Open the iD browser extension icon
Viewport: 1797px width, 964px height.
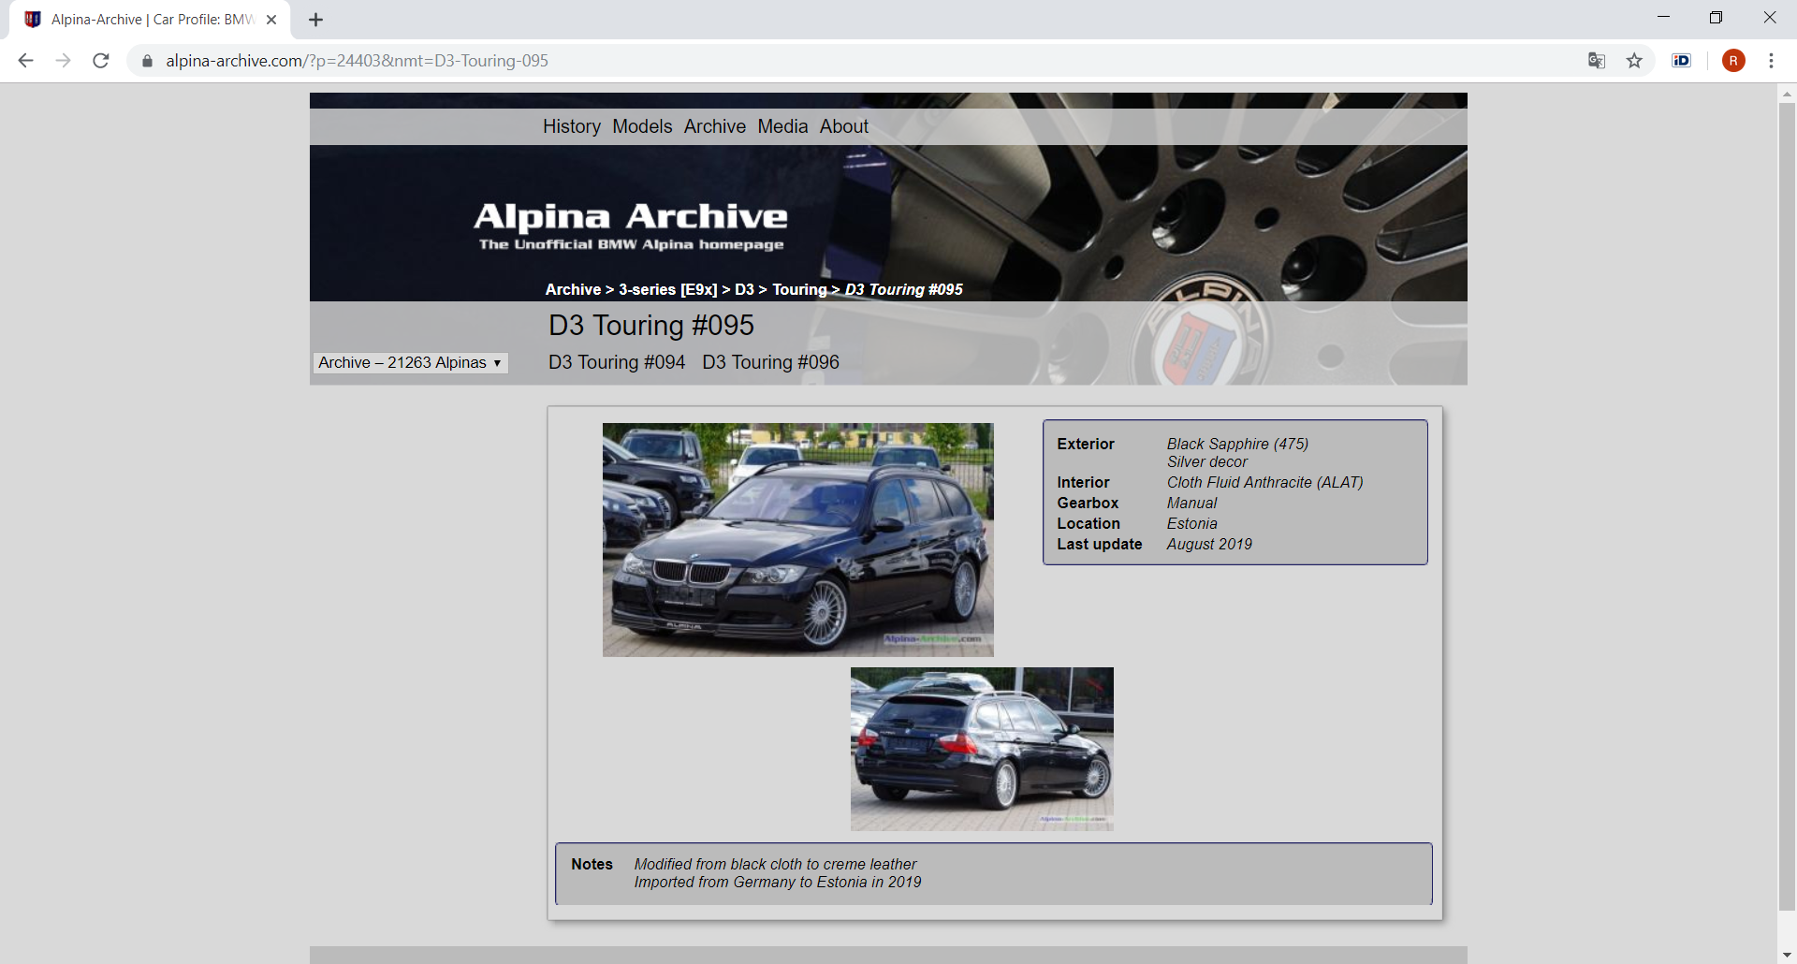coord(1682,61)
